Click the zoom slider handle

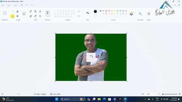point(163,94)
